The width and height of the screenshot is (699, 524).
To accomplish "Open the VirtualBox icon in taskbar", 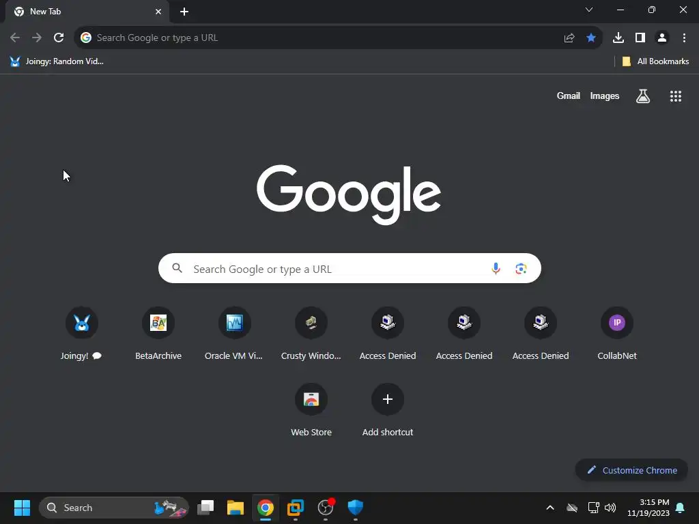I will [295, 508].
